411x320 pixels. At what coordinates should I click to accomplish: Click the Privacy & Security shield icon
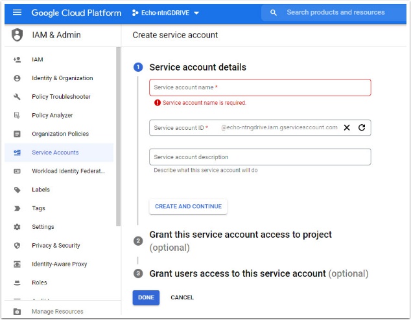pyautogui.click(x=17, y=246)
